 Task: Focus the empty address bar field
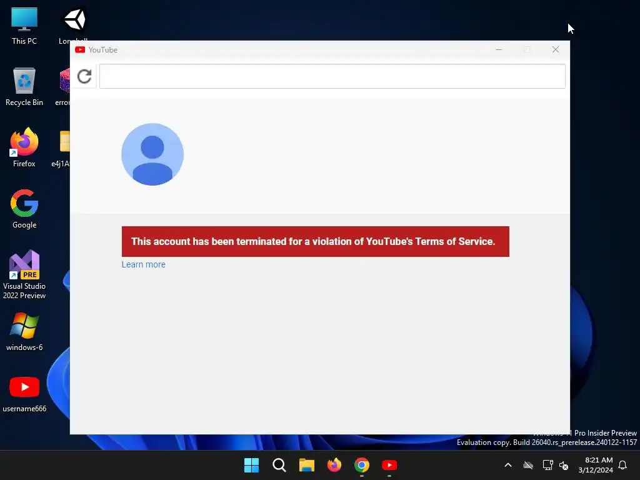(332, 76)
